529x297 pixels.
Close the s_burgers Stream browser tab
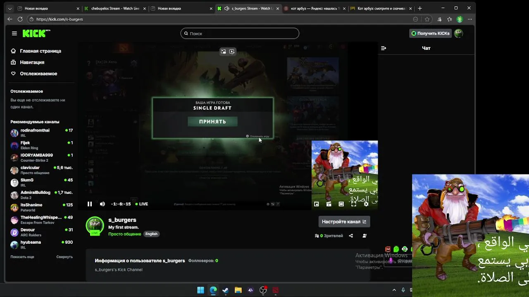coord(278,8)
